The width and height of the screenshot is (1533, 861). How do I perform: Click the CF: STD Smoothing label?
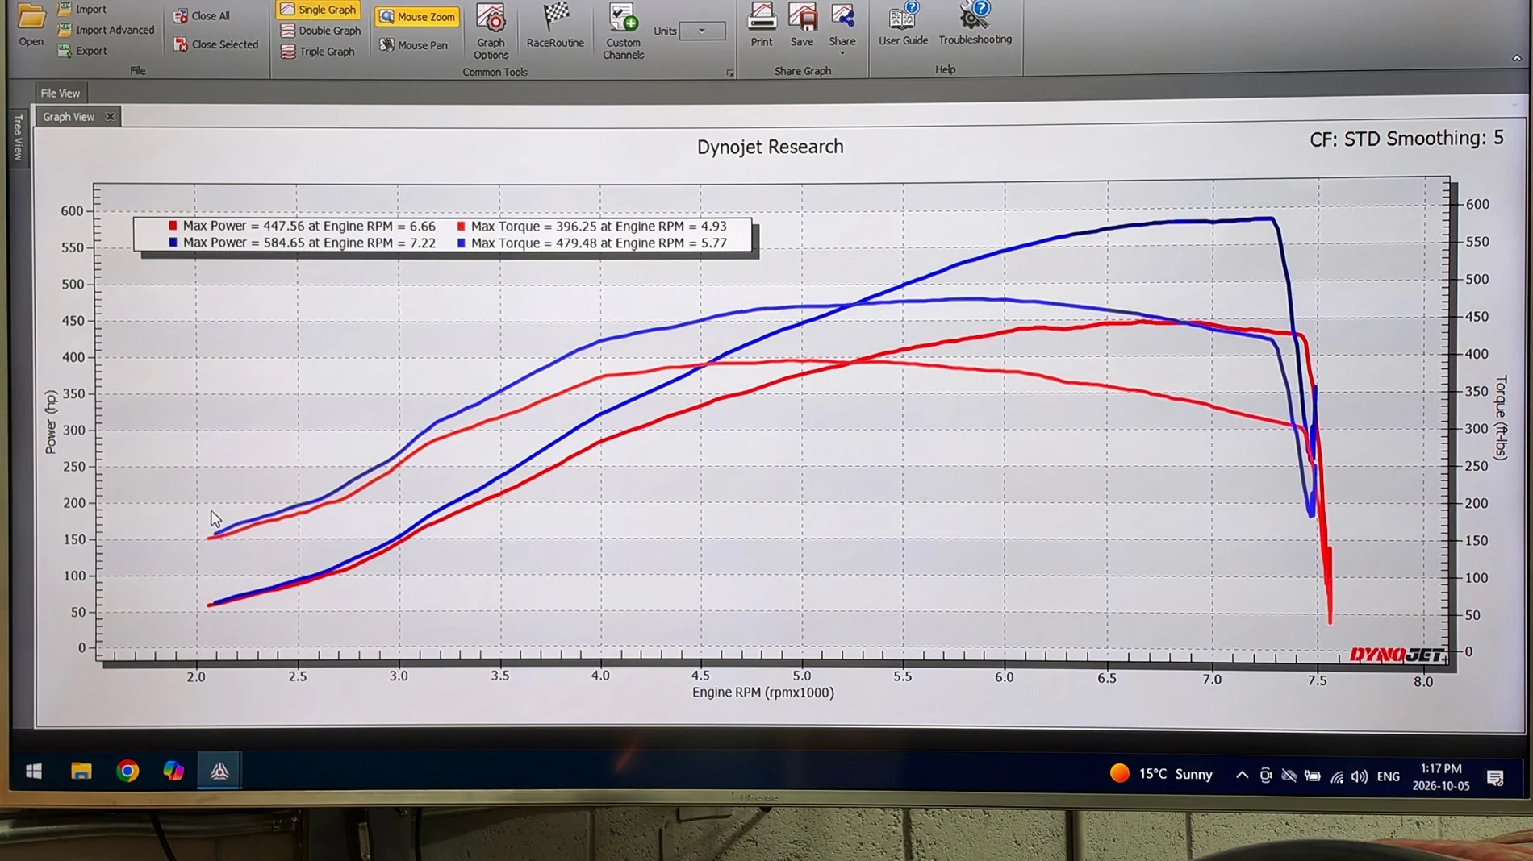(x=1406, y=139)
